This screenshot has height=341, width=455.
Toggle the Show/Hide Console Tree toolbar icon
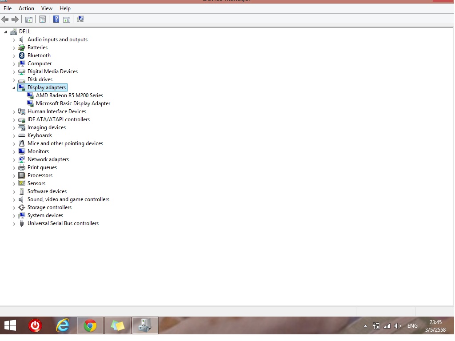point(29,20)
